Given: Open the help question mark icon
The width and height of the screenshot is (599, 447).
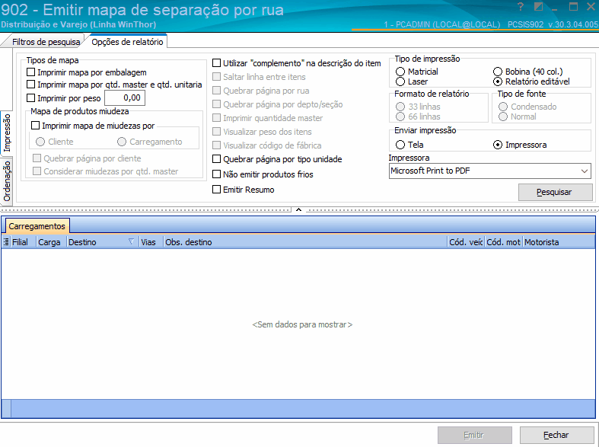Looking at the screenshot, I should [x=521, y=7].
